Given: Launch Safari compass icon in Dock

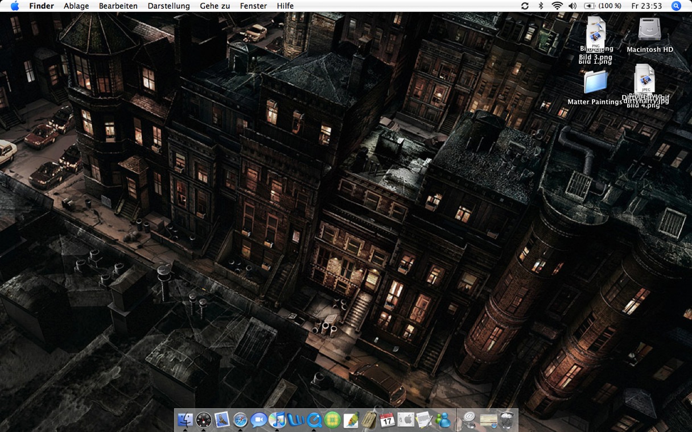Looking at the screenshot, I should click(x=240, y=419).
